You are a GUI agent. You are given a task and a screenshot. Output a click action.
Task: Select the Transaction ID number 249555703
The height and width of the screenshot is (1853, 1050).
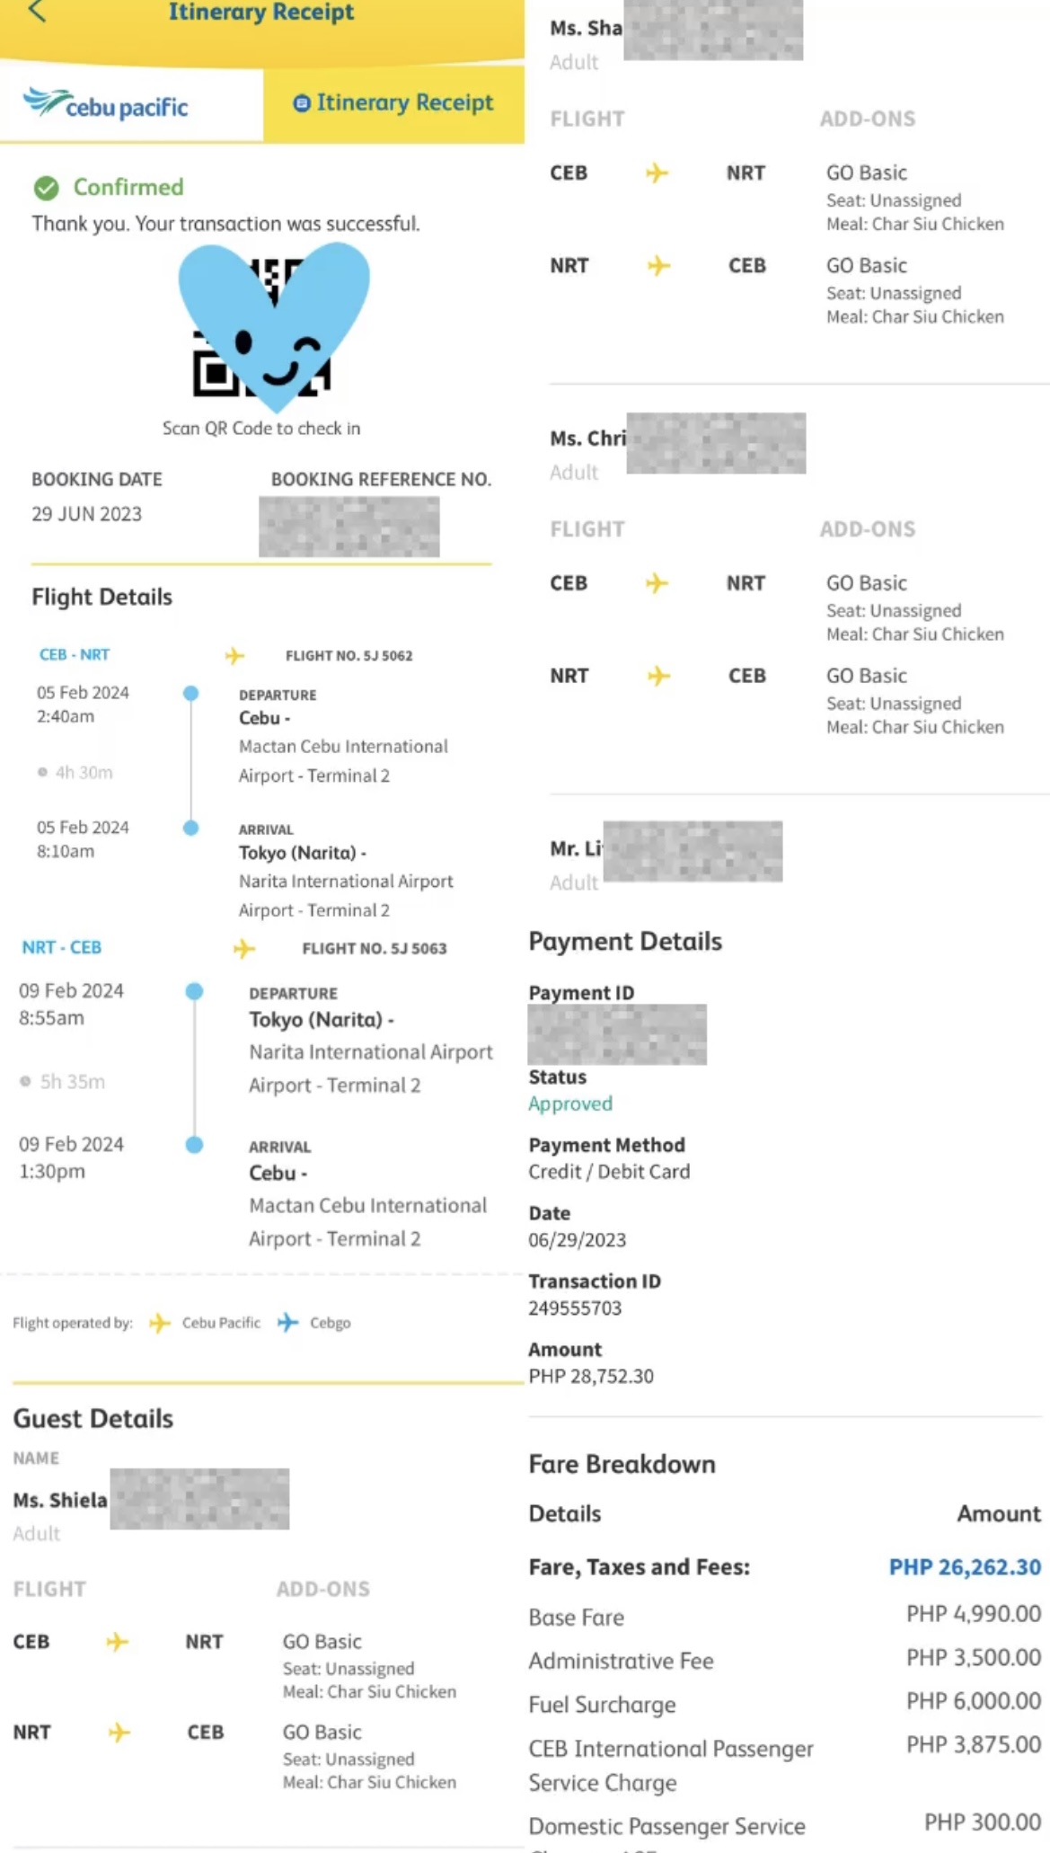(x=575, y=1308)
